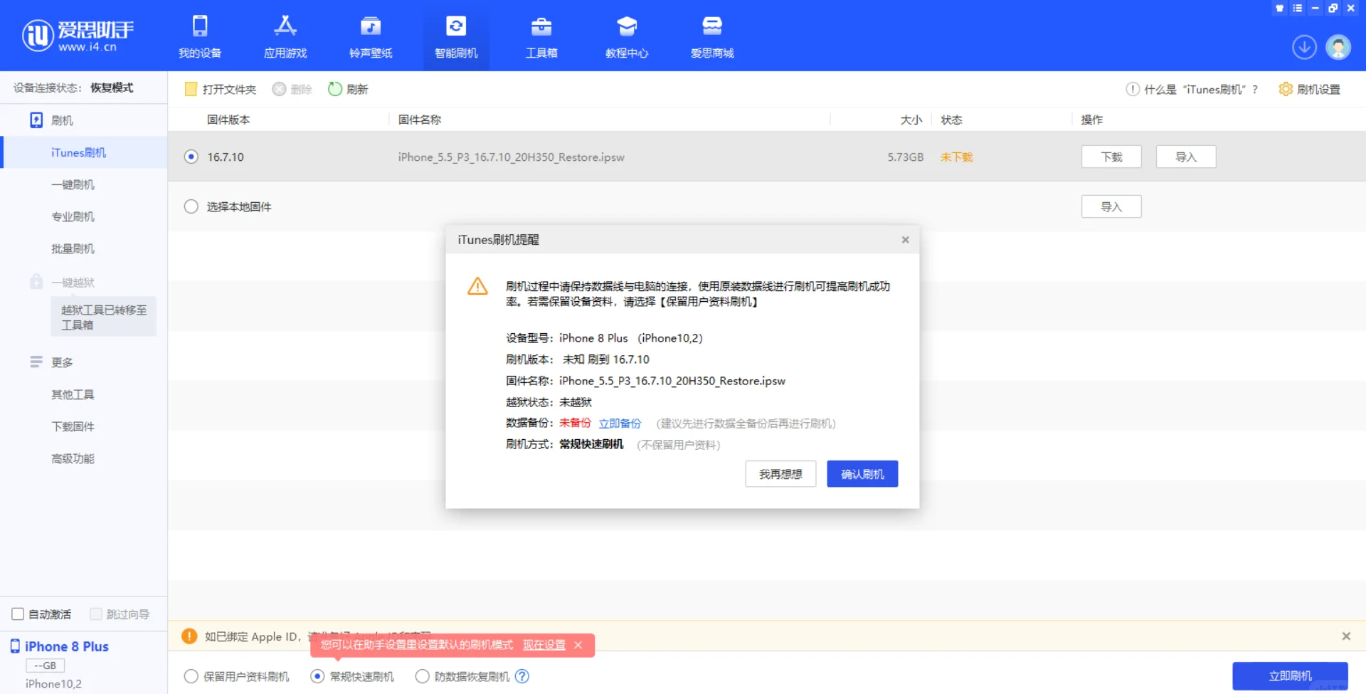Click the help question mark beside 防数据恢复刷机
The width and height of the screenshot is (1366, 694).
(522, 676)
